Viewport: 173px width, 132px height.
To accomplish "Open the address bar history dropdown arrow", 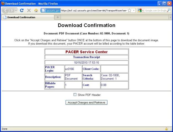I will click(x=134, y=10).
